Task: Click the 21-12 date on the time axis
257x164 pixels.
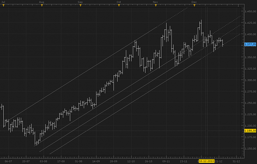Action: point(219,162)
